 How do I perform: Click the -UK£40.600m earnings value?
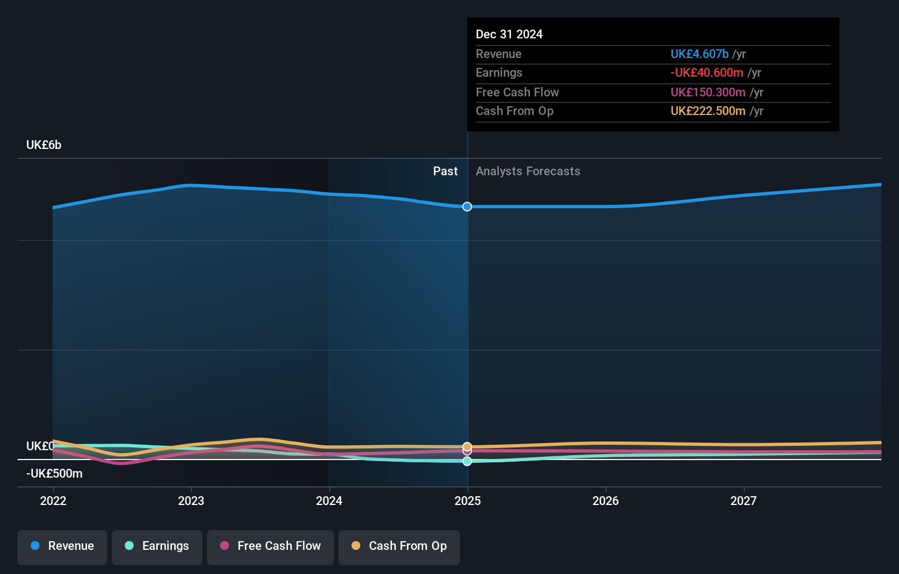click(707, 73)
